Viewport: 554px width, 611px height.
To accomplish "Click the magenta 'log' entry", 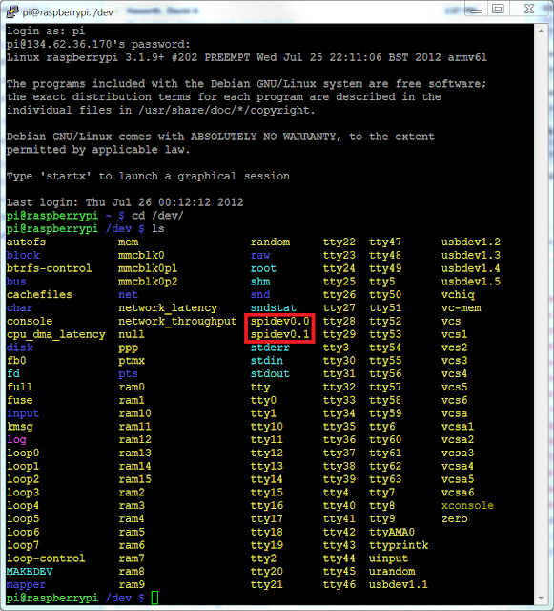I will (x=16, y=440).
